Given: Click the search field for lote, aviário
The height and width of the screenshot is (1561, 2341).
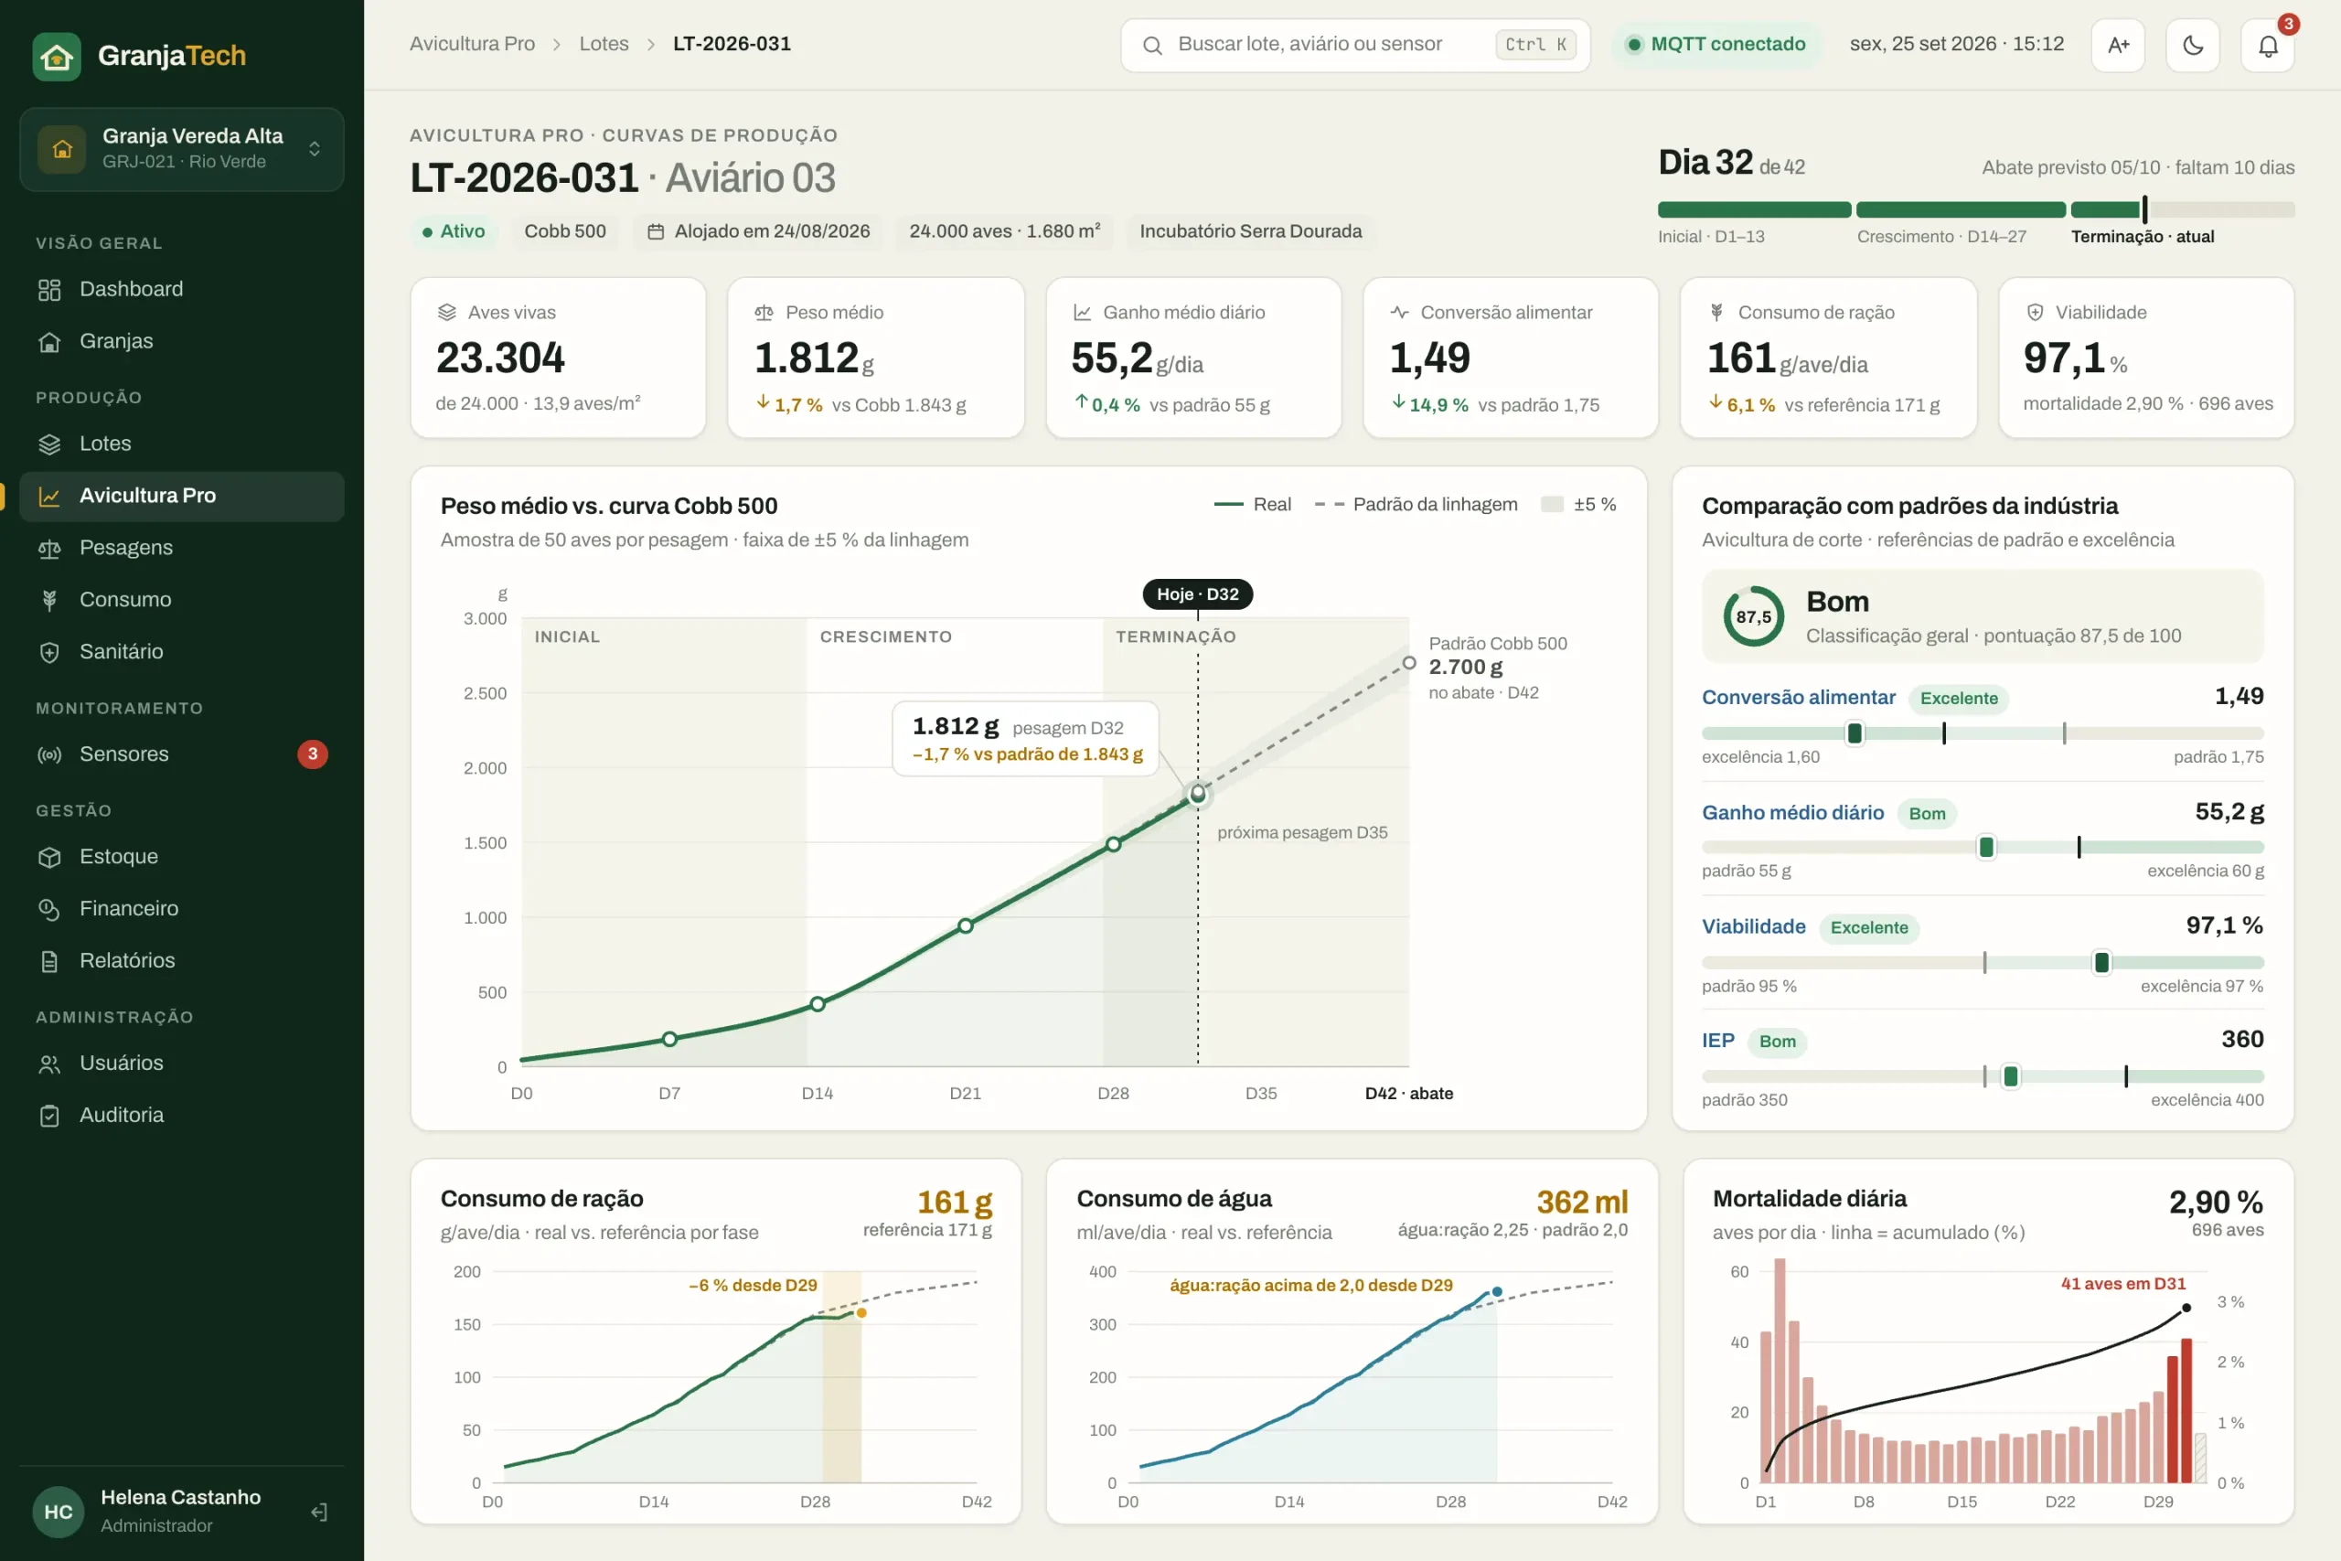Looking at the screenshot, I should tap(1354, 45).
